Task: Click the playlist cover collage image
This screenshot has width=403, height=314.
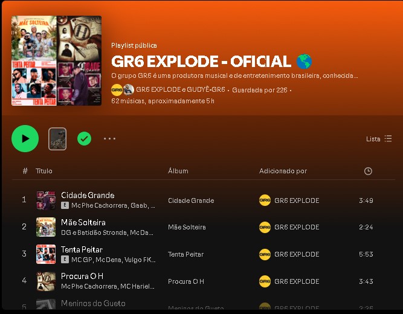Action: (x=57, y=60)
